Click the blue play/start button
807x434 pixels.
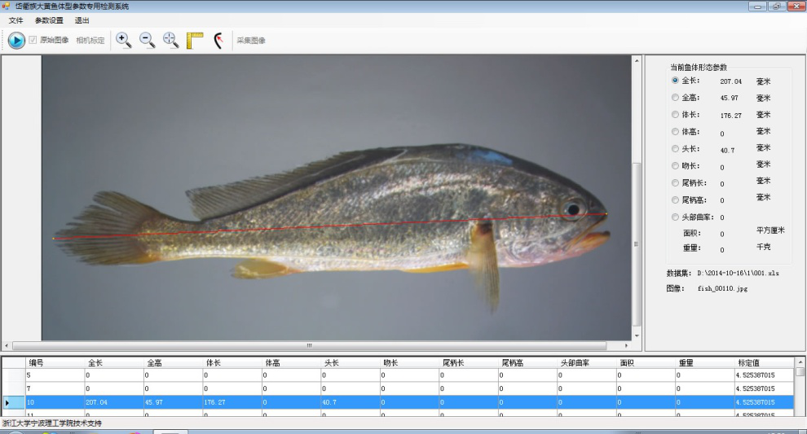click(16, 40)
